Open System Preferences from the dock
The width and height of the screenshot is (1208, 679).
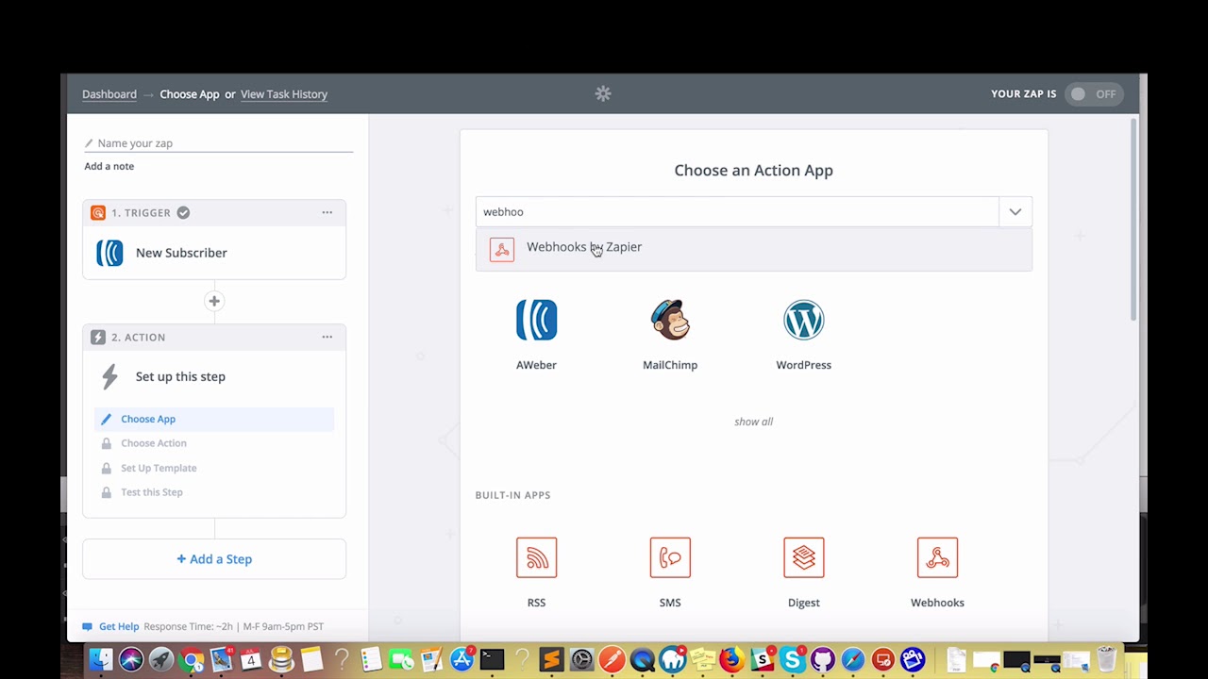coord(581,660)
